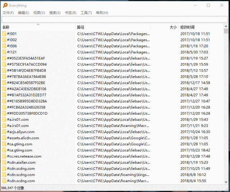Select ##824CB540587F02BE folder name
The image size is (230, 192).
pos(26,83)
